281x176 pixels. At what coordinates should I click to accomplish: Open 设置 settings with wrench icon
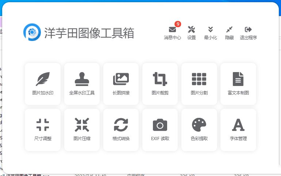pyautogui.click(x=191, y=33)
